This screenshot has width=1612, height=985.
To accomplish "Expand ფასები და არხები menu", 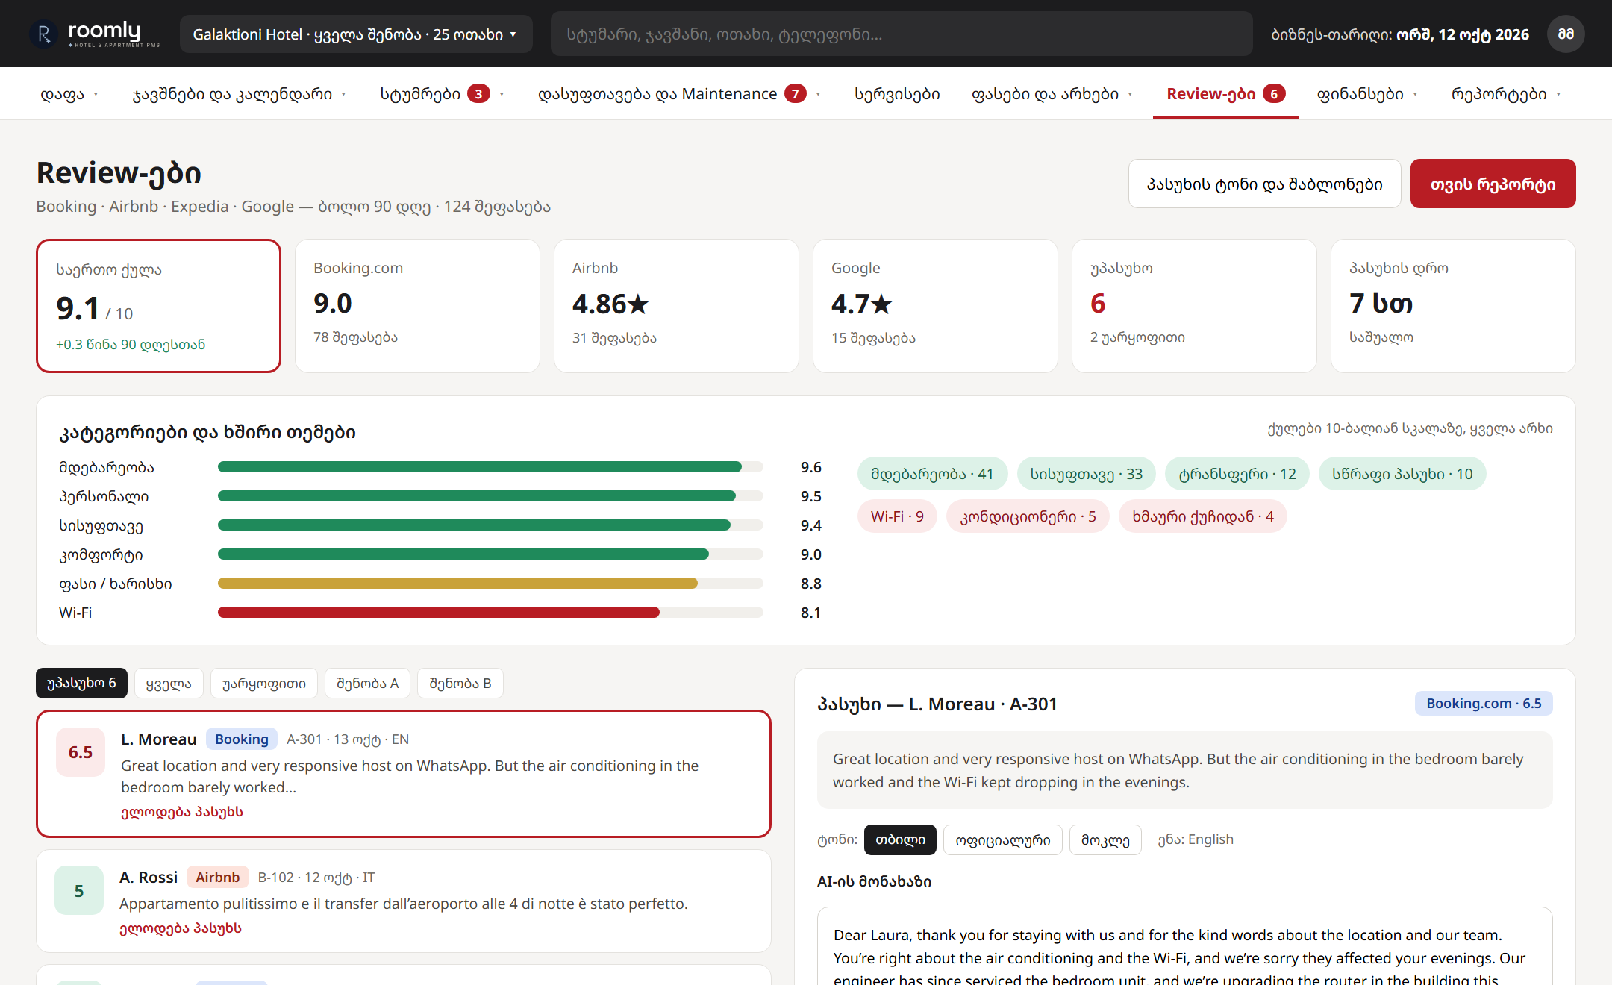I will (1052, 94).
